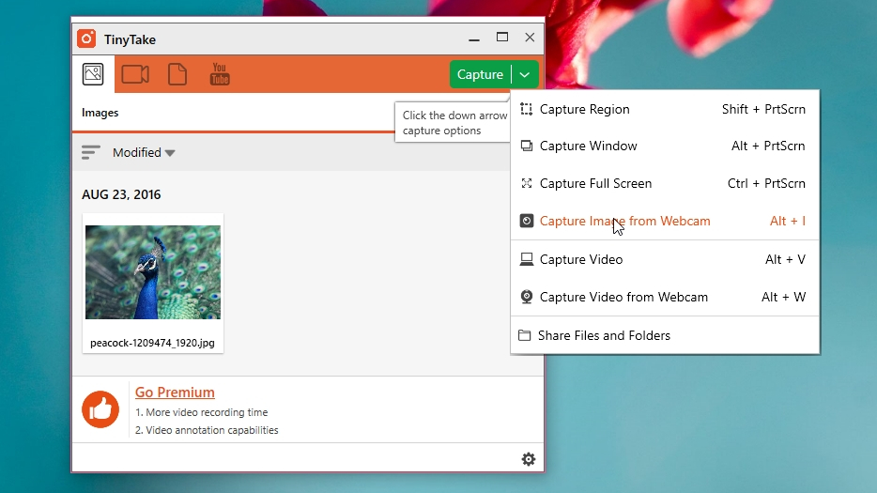Click the Capture Region icon
877x493 pixels.
click(x=527, y=109)
